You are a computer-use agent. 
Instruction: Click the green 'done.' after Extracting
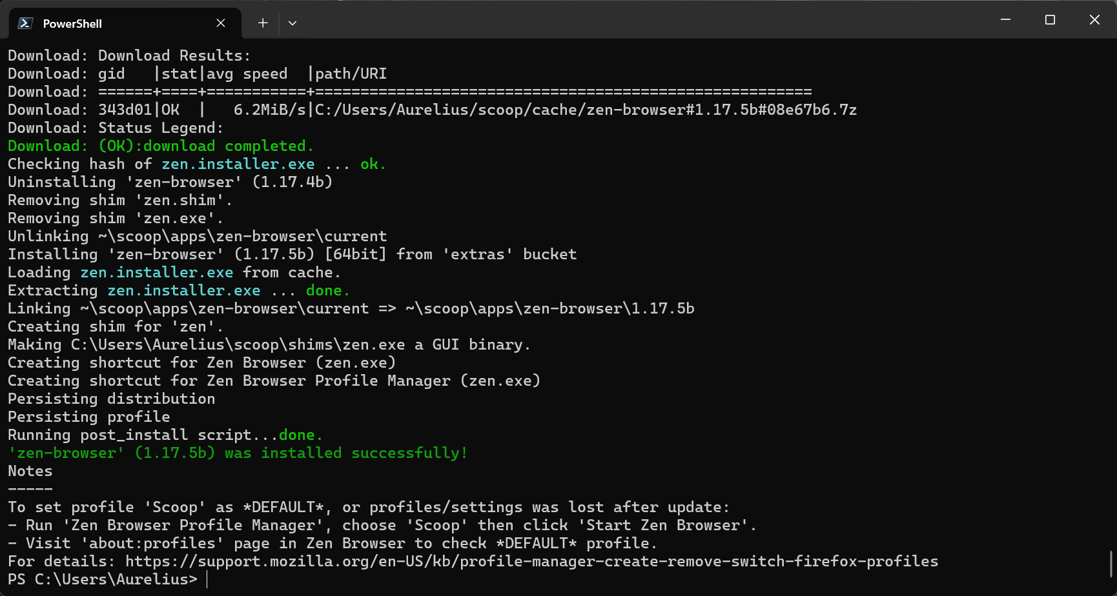(x=327, y=290)
